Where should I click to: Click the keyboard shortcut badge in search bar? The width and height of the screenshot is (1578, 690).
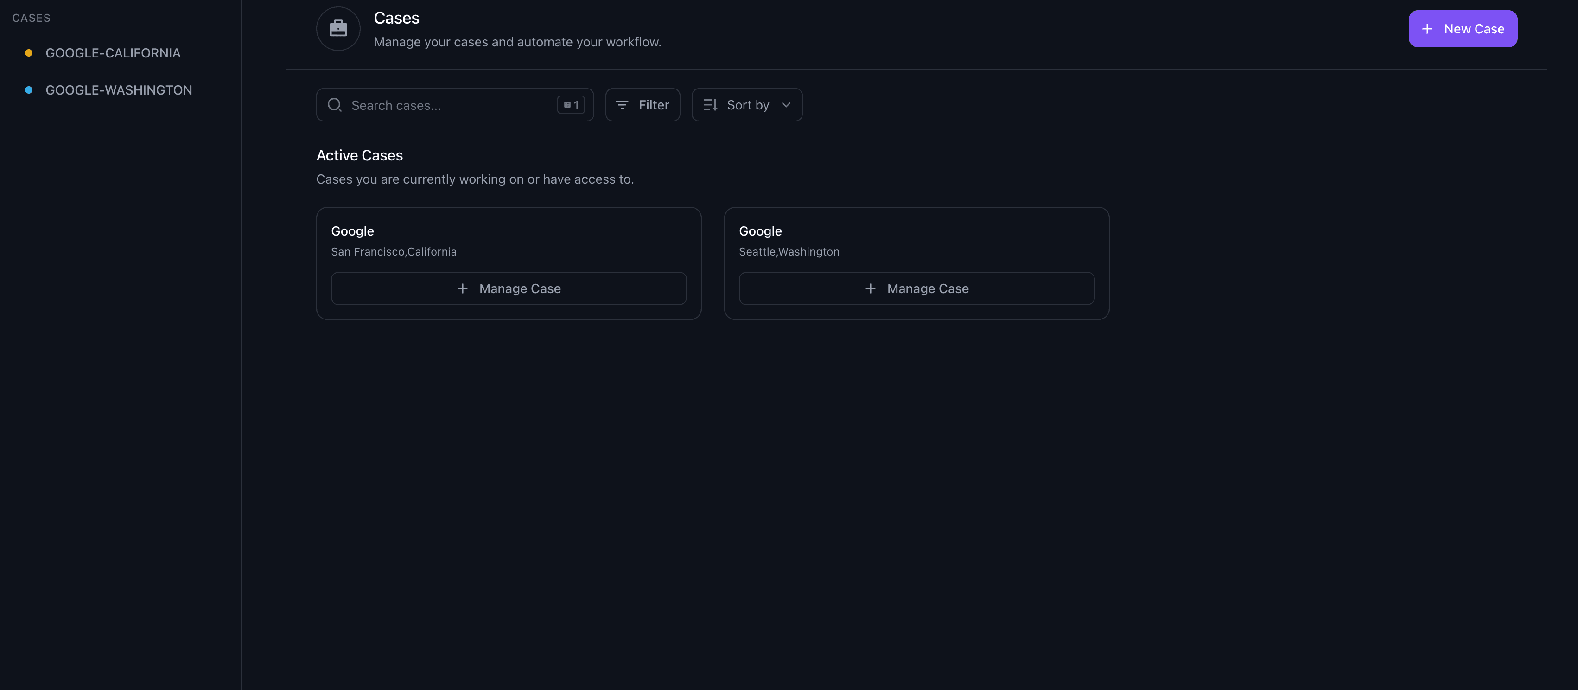click(x=570, y=105)
